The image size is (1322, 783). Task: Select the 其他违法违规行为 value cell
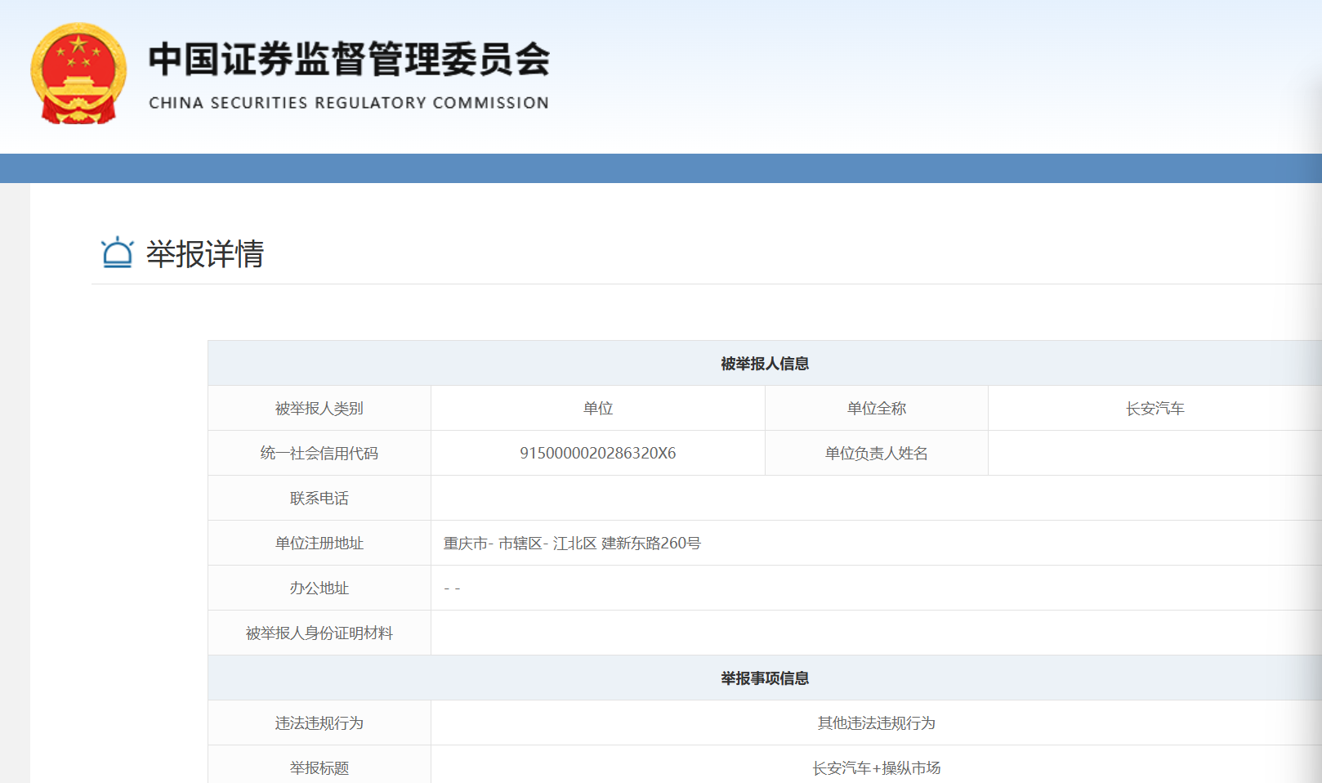point(877,723)
